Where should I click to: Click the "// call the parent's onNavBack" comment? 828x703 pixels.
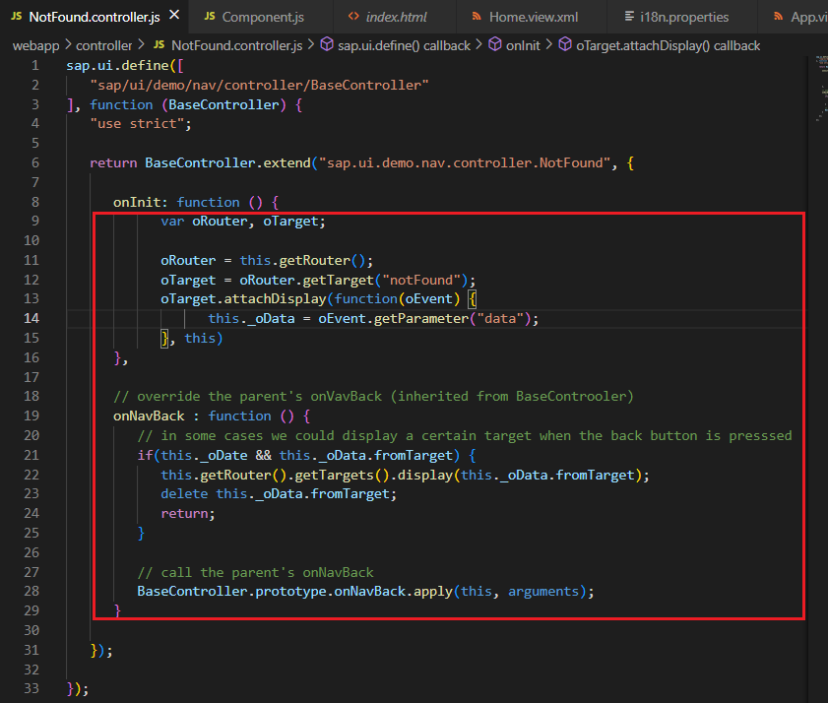click(255, 573)
